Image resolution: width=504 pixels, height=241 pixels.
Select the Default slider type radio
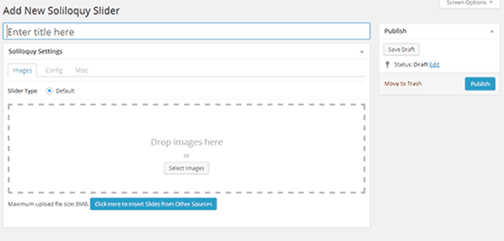[x=49, y=91]
